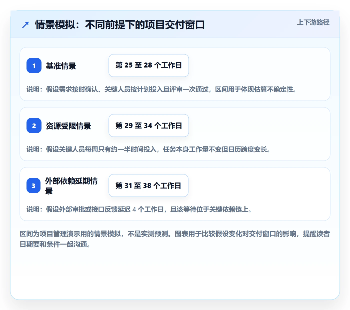Click the number 3 badge for 外部依赖延期情景

pos(33,185)
